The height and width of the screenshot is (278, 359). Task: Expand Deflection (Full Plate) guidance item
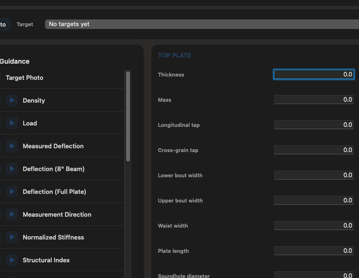coord(12,192)
